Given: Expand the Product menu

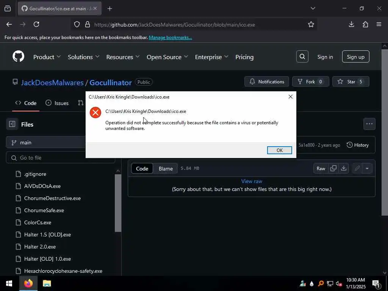Looking at the screenshot, I should [x=47, y=57].
